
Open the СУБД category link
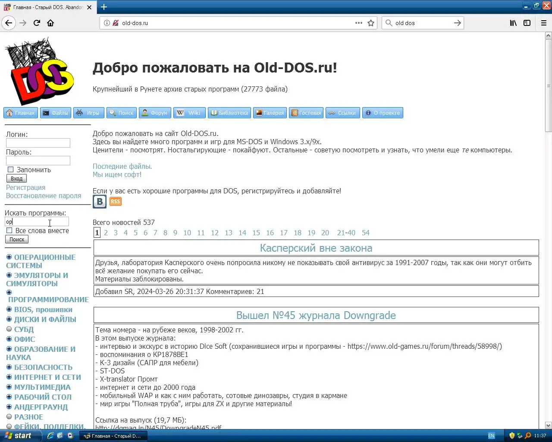pos(24,329)
